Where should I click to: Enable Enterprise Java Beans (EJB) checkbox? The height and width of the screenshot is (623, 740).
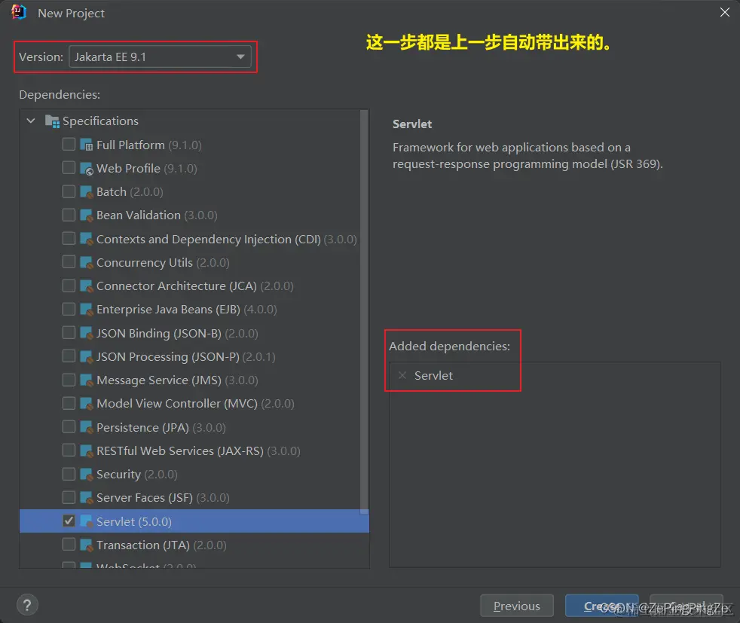click(69, 309)
